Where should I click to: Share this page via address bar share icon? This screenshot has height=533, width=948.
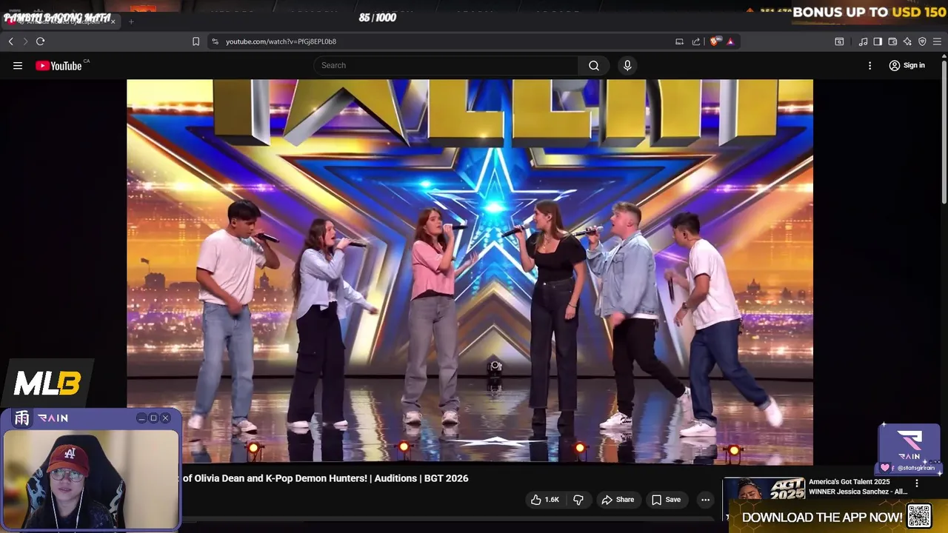(x=696, y=41)
